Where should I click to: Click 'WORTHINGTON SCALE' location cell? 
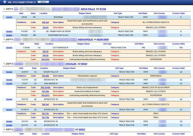pos(58,35)
